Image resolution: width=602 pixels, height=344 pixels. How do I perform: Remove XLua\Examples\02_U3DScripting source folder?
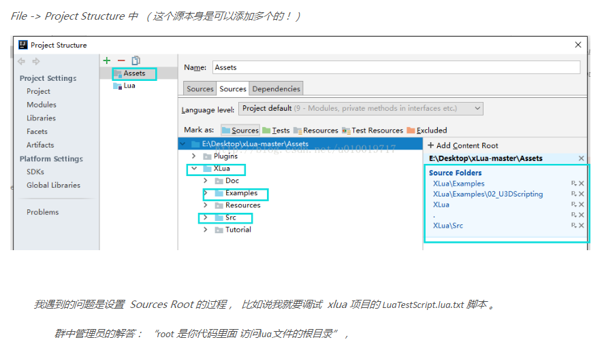pos(582,194)
